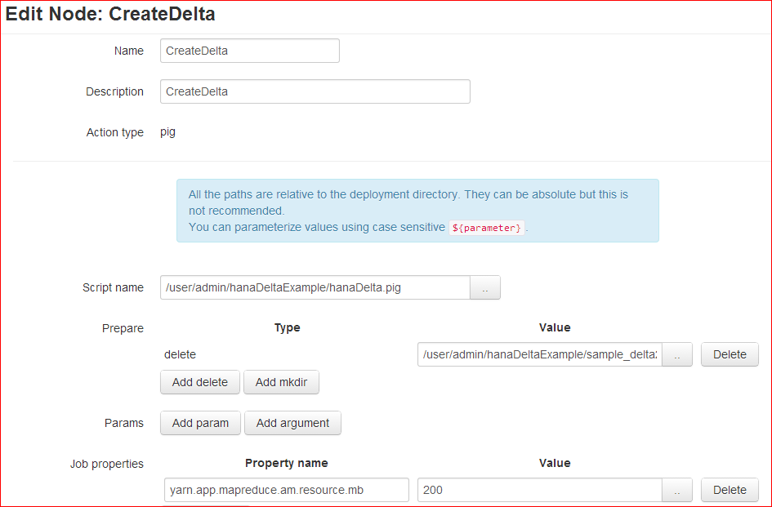Click the pig action type text
Viewport: 772px width, 507px height.
(168, 132)
